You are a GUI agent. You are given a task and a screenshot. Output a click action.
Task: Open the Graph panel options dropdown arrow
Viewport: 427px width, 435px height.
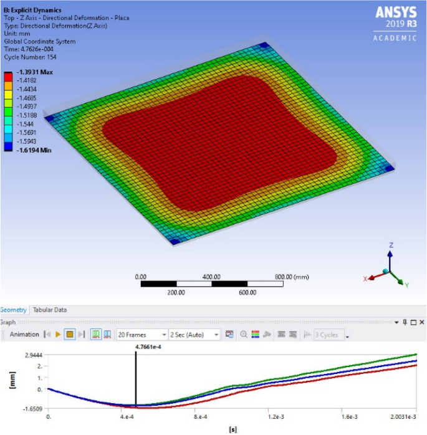396,322
